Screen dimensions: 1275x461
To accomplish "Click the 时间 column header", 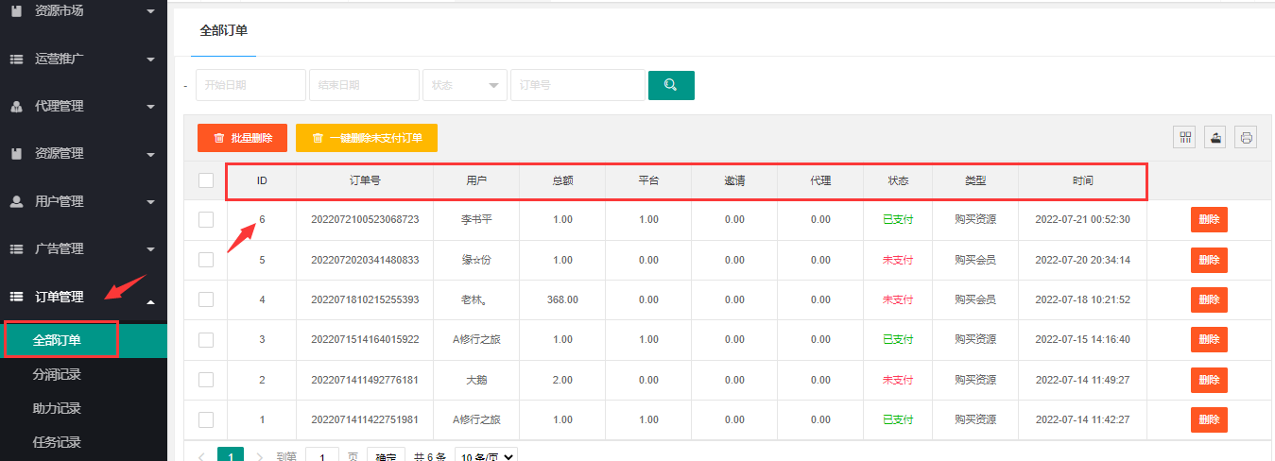I will click(1083, 180).
